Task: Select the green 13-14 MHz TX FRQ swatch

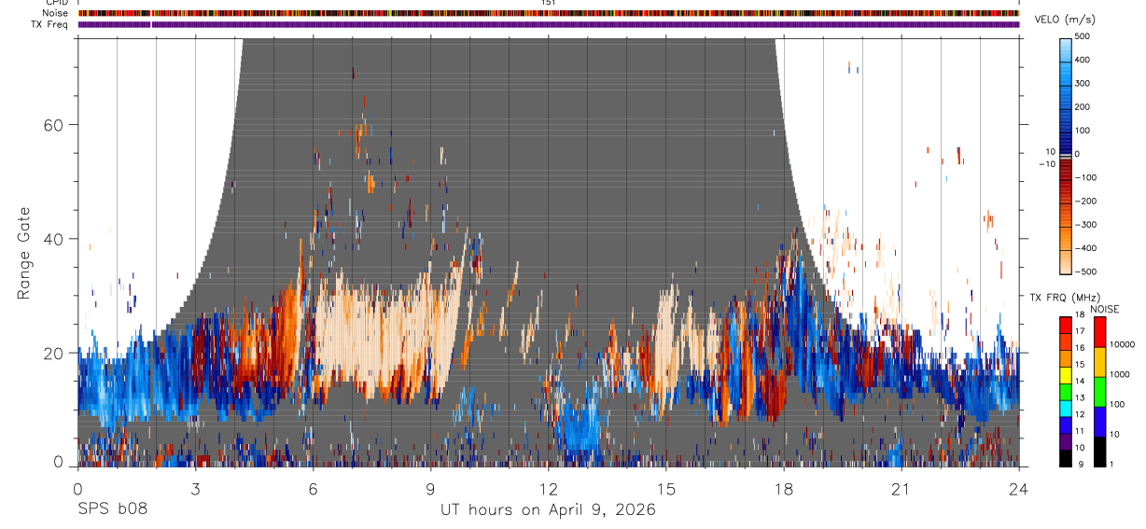Action: 1066,390
